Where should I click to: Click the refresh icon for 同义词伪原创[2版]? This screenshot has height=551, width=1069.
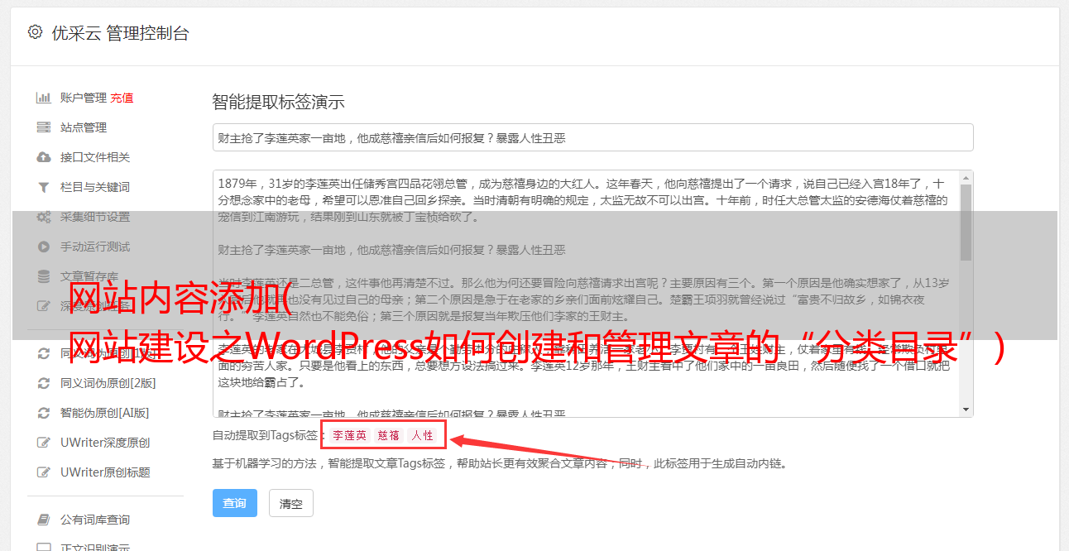[x=44, y=383]
